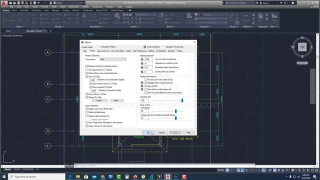This screenshot has width=320, height=180.
Task: Click Cancel in the Options dialog
Action: [161, 132]
